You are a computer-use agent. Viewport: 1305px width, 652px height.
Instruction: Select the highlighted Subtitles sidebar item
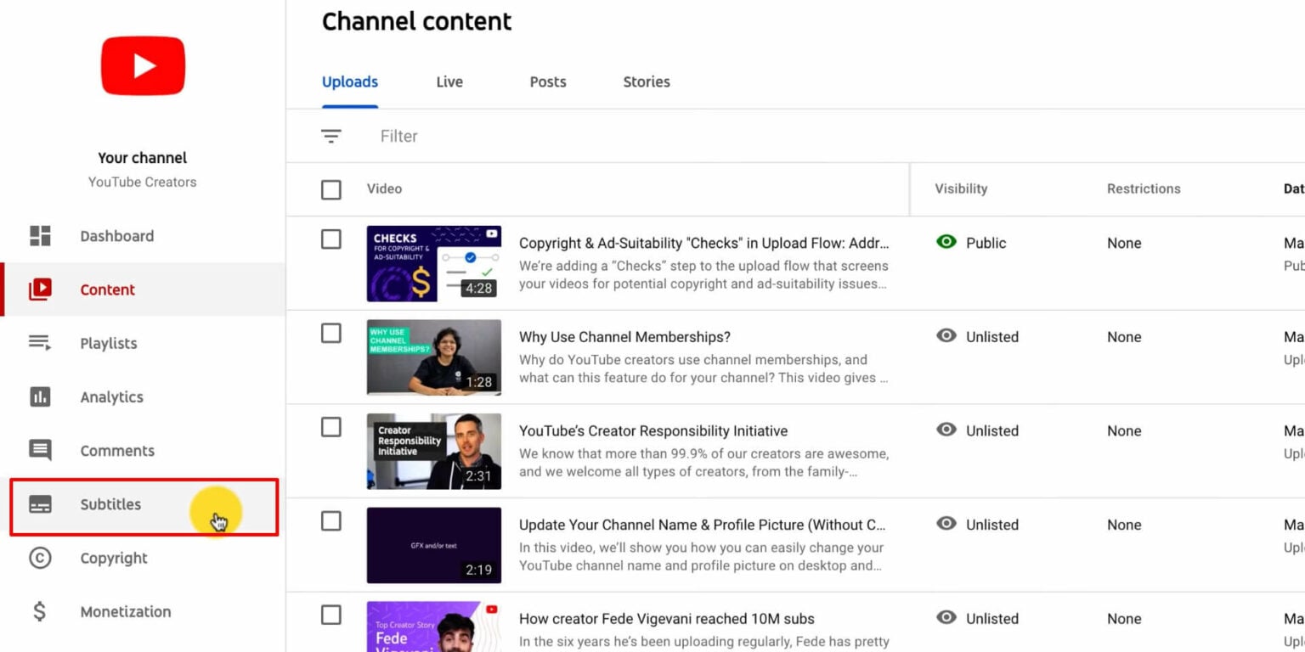(x=110, y=504)
